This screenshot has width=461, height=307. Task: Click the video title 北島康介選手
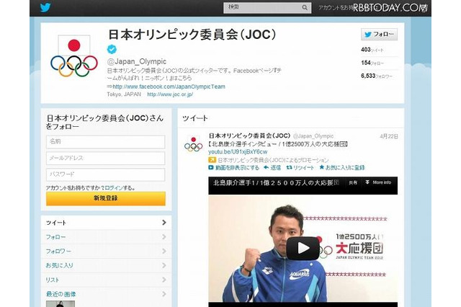point(276,183)
